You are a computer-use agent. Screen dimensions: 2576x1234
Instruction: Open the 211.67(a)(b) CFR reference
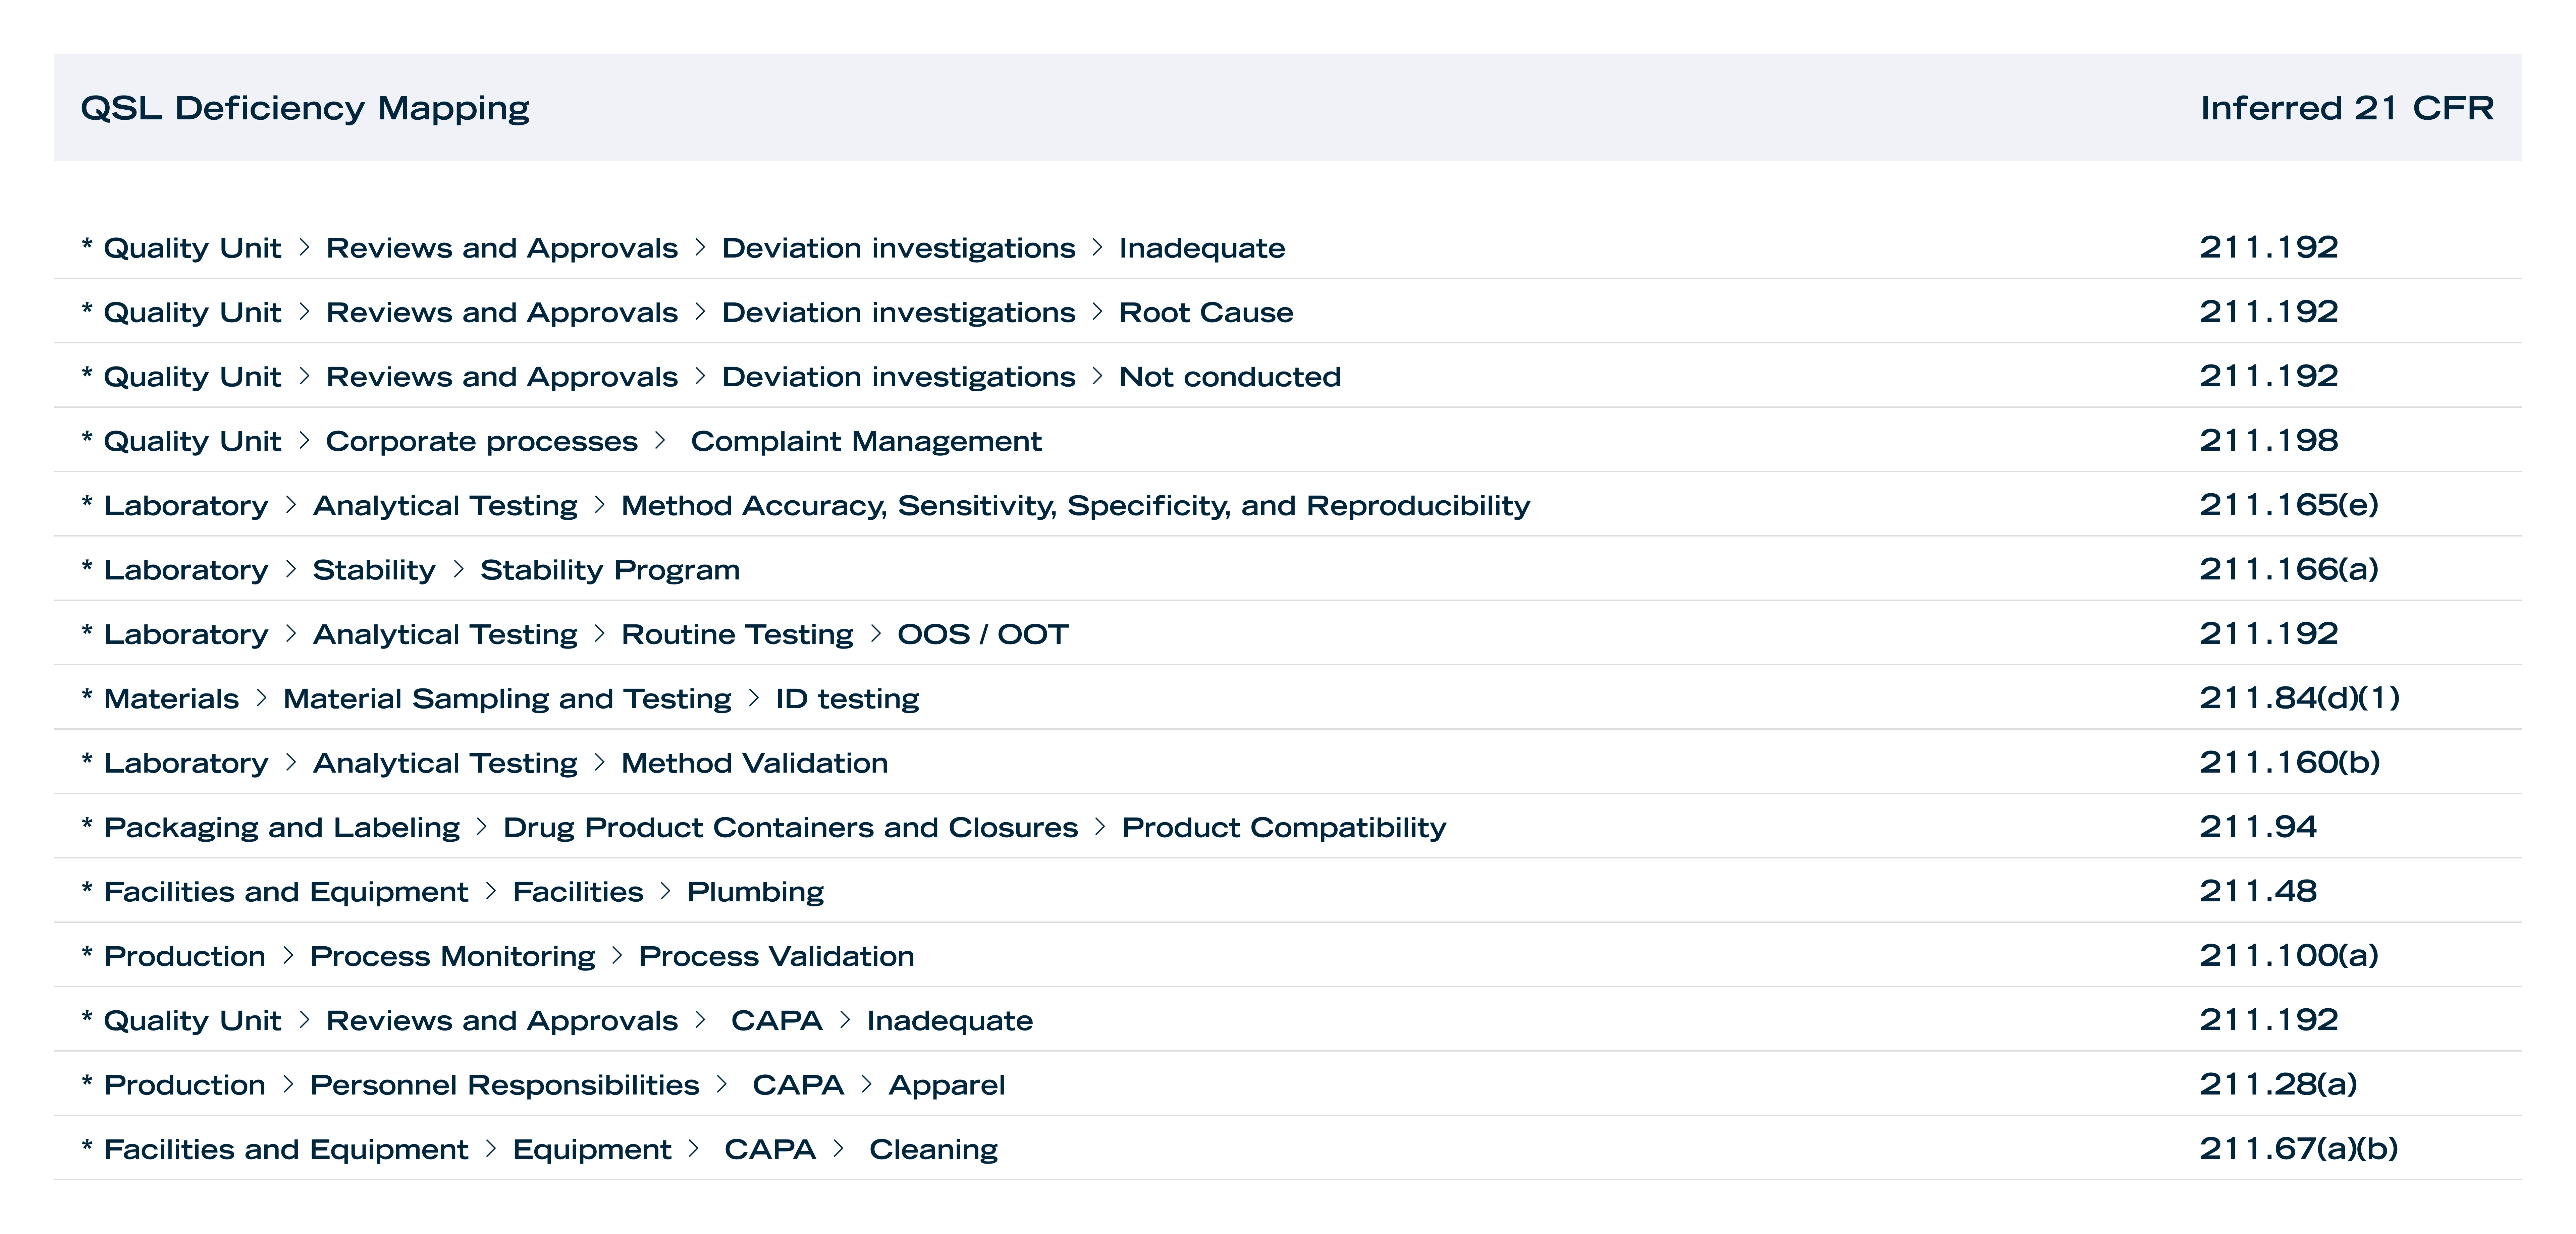tap(2298, 1149)
